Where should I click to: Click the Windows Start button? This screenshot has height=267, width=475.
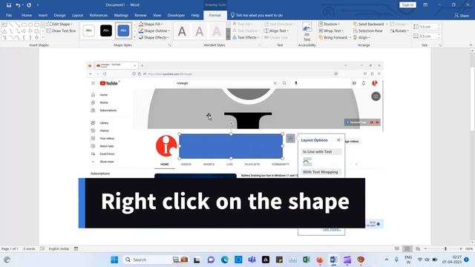tap(114, 260)
